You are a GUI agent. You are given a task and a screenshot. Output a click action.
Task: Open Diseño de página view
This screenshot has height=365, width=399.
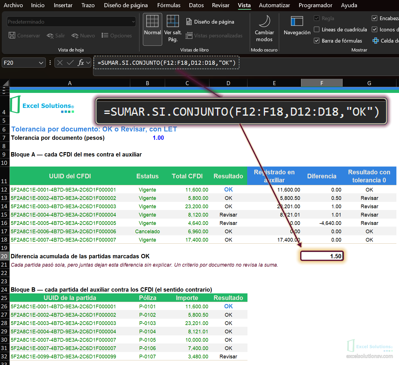210,22
